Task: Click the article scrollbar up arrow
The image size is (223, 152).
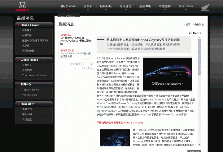Action: [x=199, y=38]
